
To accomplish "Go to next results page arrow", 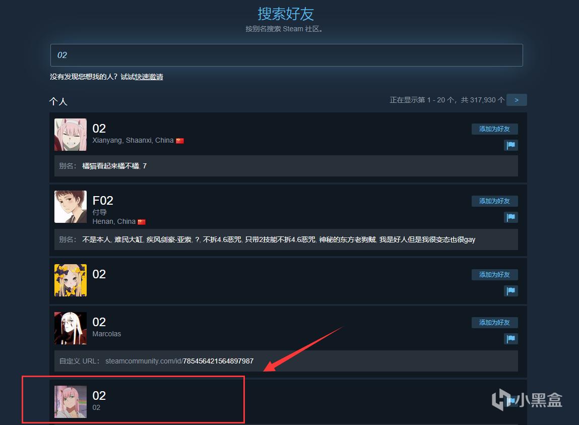I will (x=517, y=100).
